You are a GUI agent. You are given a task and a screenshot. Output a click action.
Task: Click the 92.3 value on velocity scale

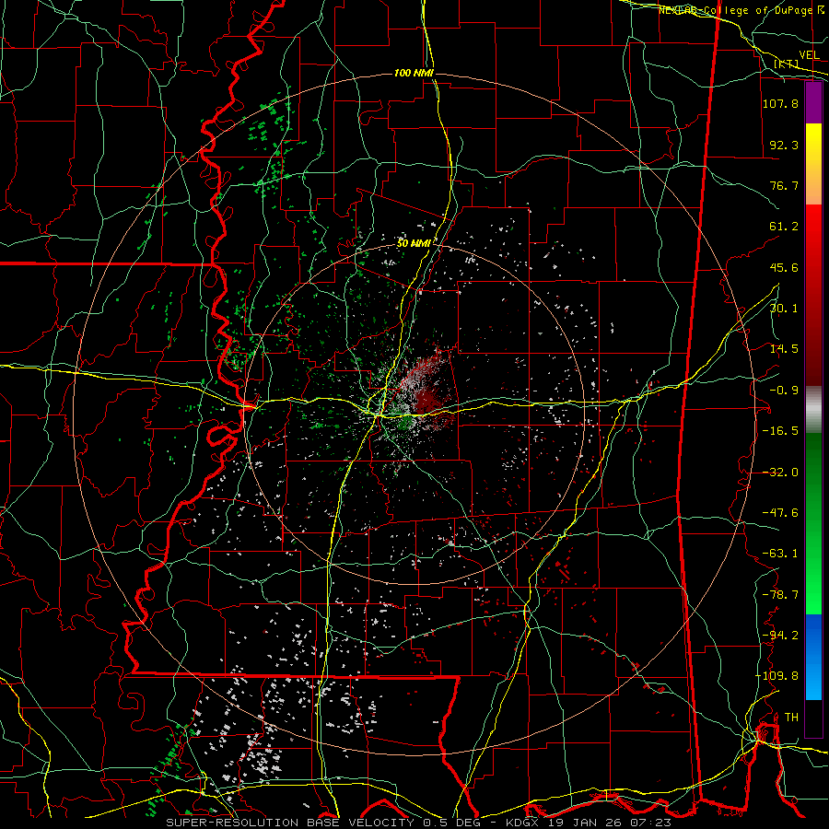[784, 145]
